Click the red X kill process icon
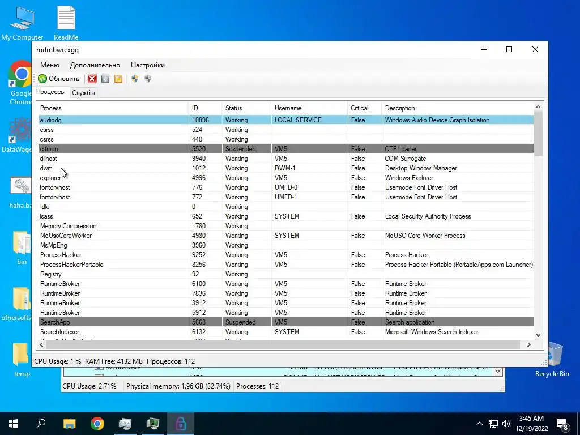Image resolution: width=580 pixels, height=435 pixels. [x=92, y=78]
